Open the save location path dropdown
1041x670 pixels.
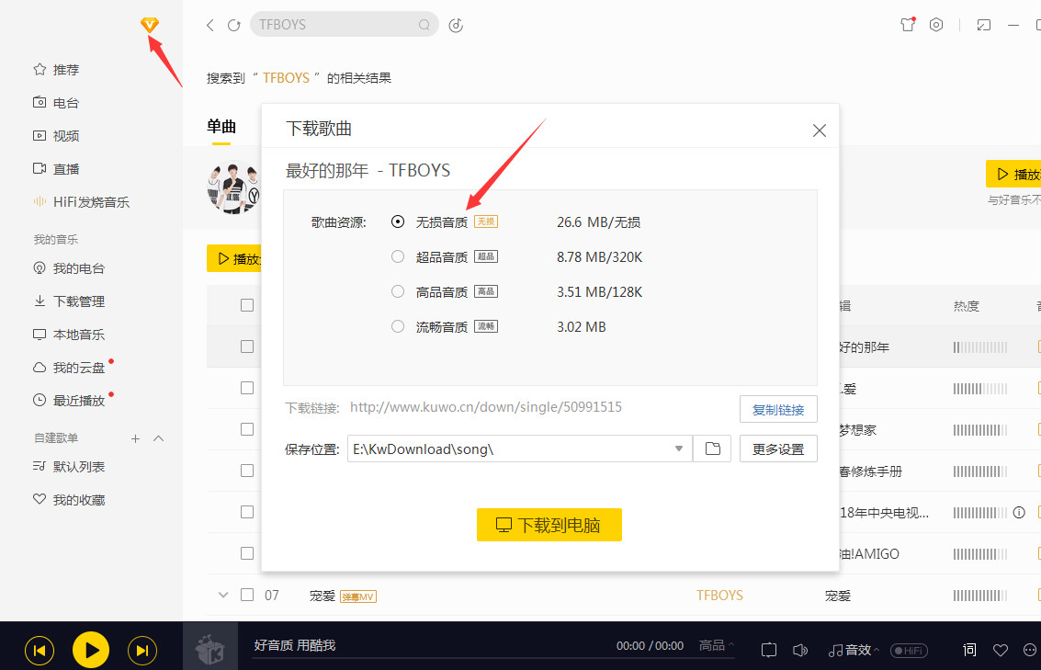(678, 449)
